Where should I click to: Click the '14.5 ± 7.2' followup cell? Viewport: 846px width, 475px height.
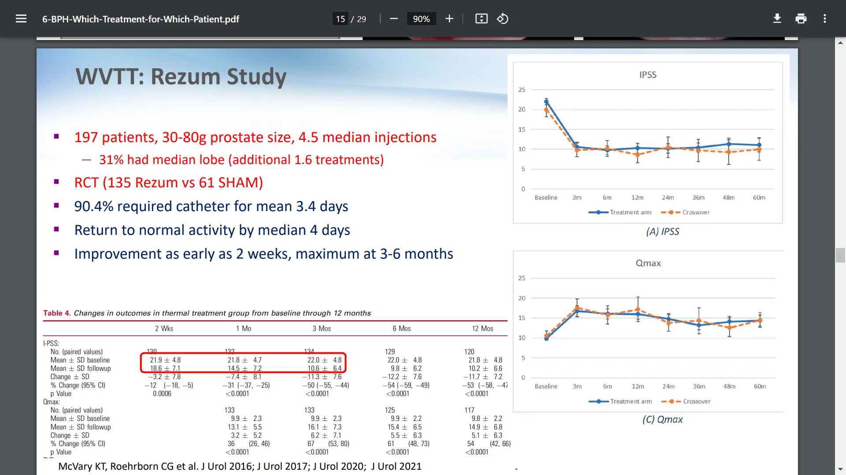pos(245,369)
